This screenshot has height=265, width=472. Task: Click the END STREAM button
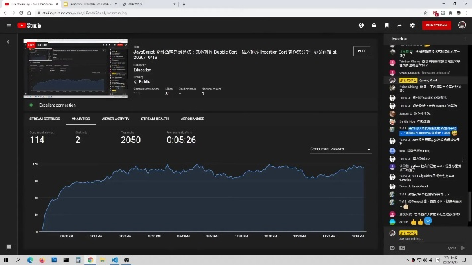[436, 25]
